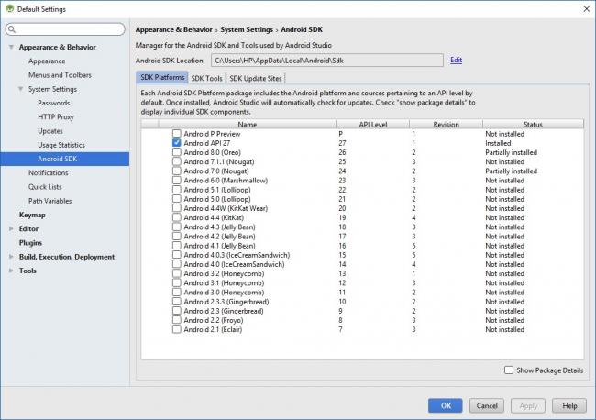Tick Android 5.1 (Lollipop) checkbox

(176, 189)
